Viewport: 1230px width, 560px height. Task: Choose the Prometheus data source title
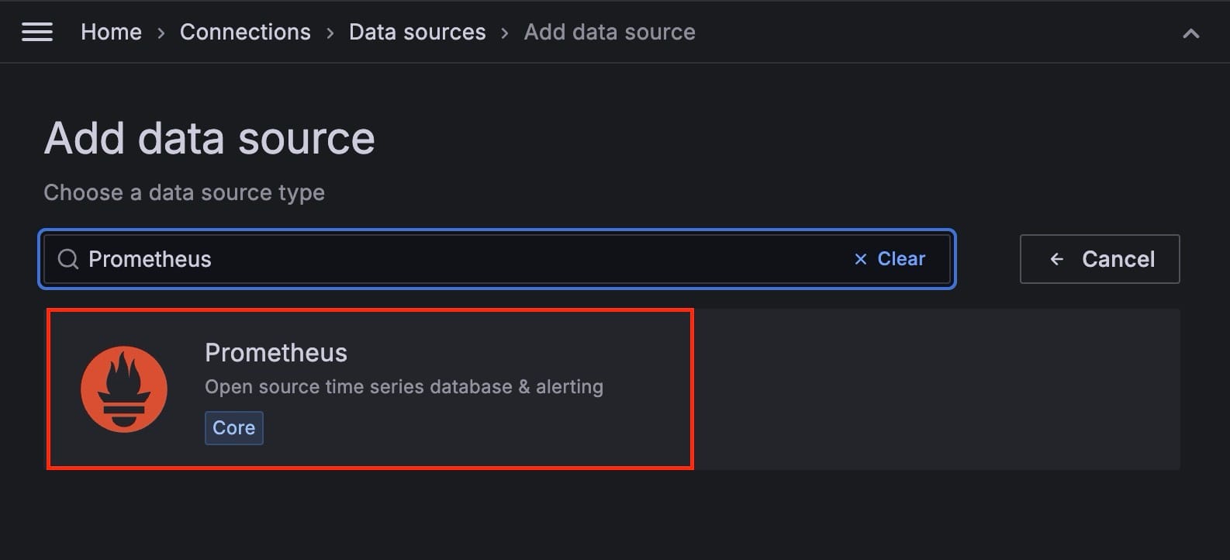(x=276, y=353)
